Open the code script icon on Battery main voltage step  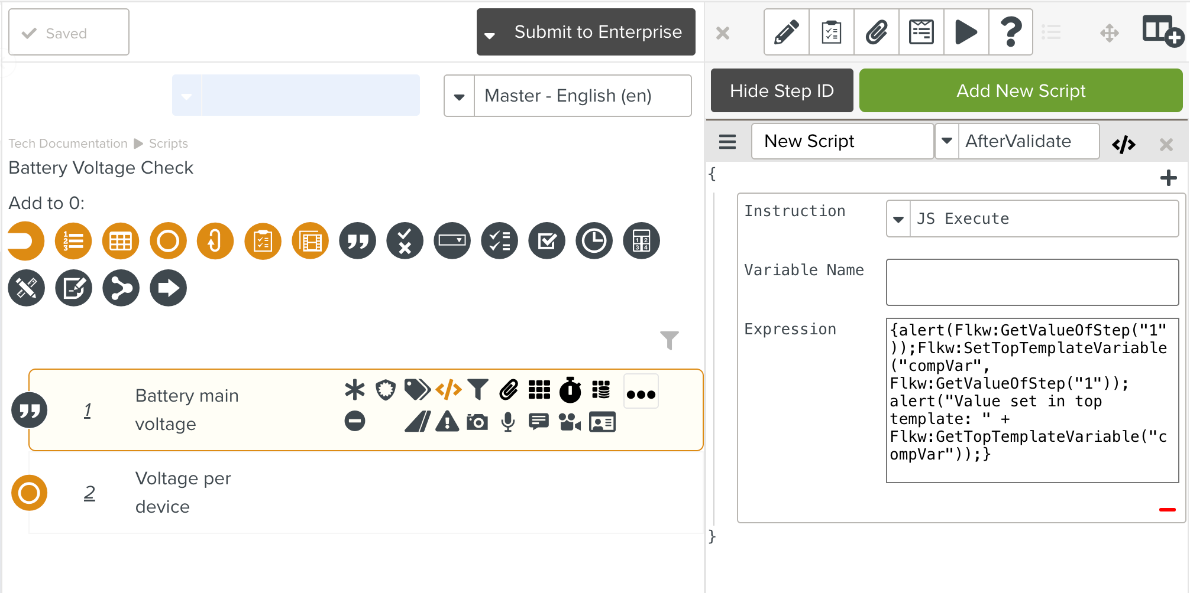448,389
